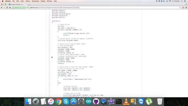This screenshot has height=106, width=188.
Task: Open the Chrome home page button
Action: click(10, 8)
